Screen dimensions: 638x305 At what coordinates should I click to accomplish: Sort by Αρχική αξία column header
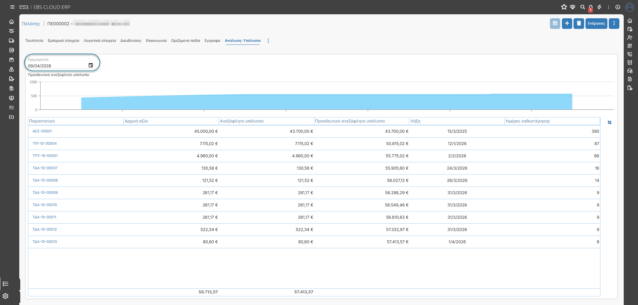[171, 121]
